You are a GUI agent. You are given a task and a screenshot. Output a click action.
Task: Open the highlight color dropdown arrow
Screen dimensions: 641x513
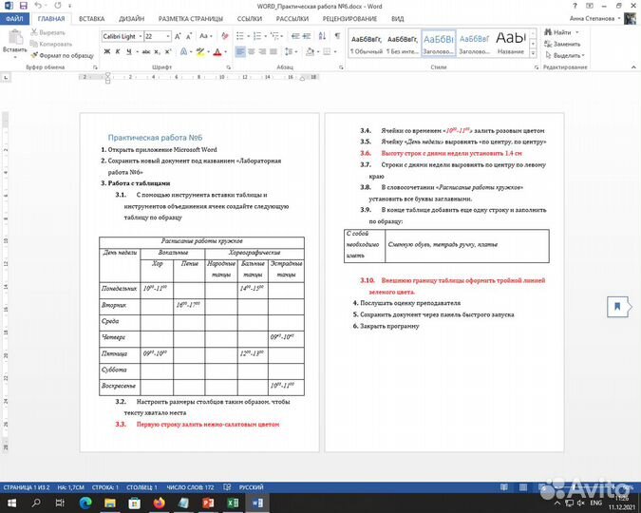coord(208,51)
